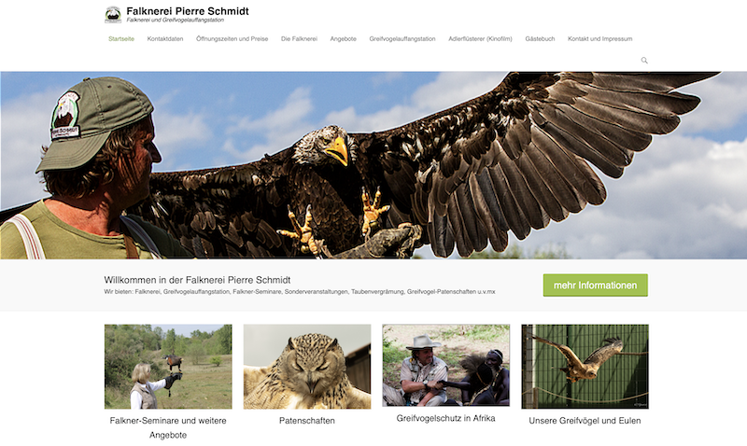The height and width of the screenshot is (446, 747).
Task: Click the Patenschaften caption link
Action: [307, 421]
